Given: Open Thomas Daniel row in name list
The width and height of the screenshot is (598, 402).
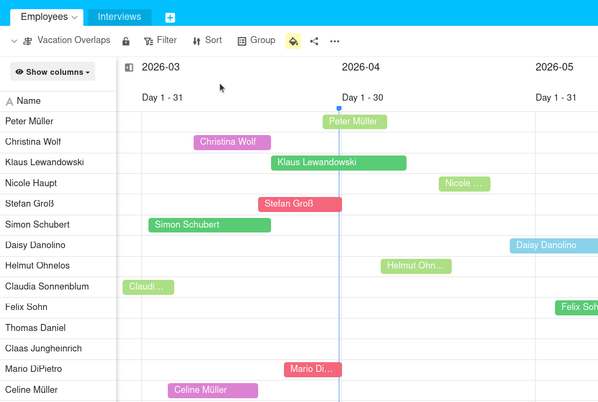Looking at the screenshot, I should pyautogui.click(x=35, y=328).
